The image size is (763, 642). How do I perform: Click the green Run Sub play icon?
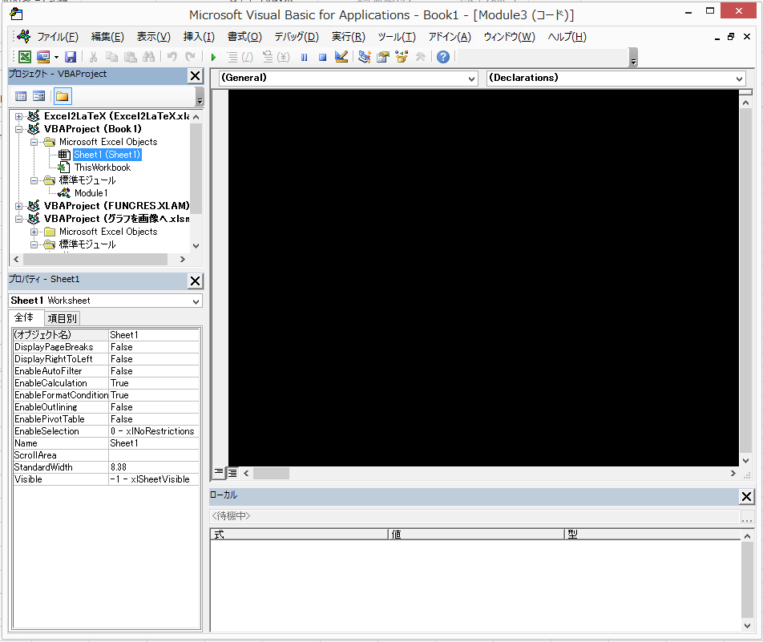[x=213, y=58]
